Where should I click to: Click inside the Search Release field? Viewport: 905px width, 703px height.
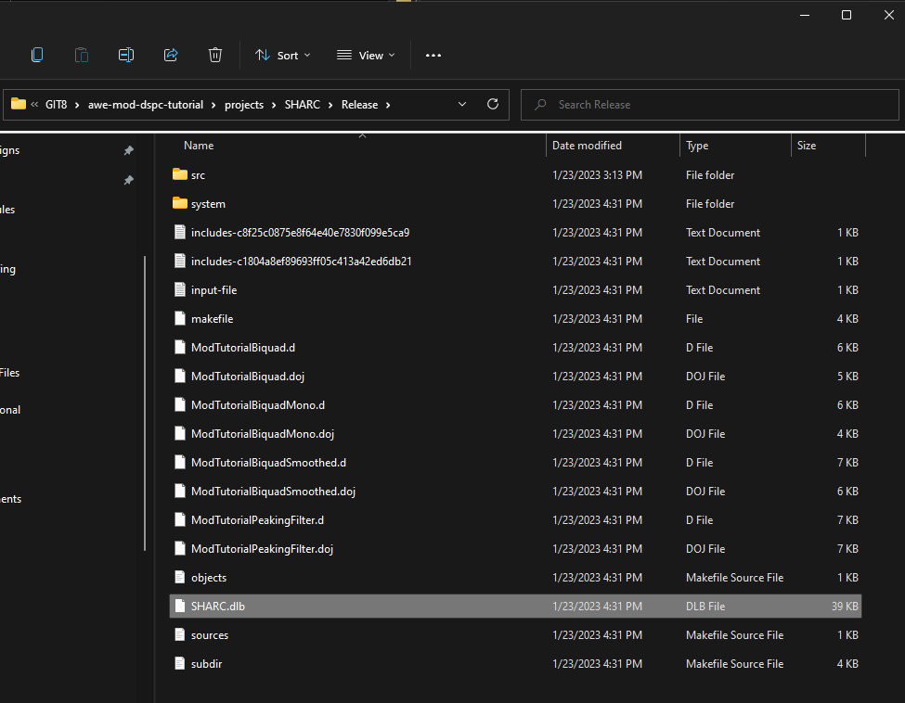[709, 104]
